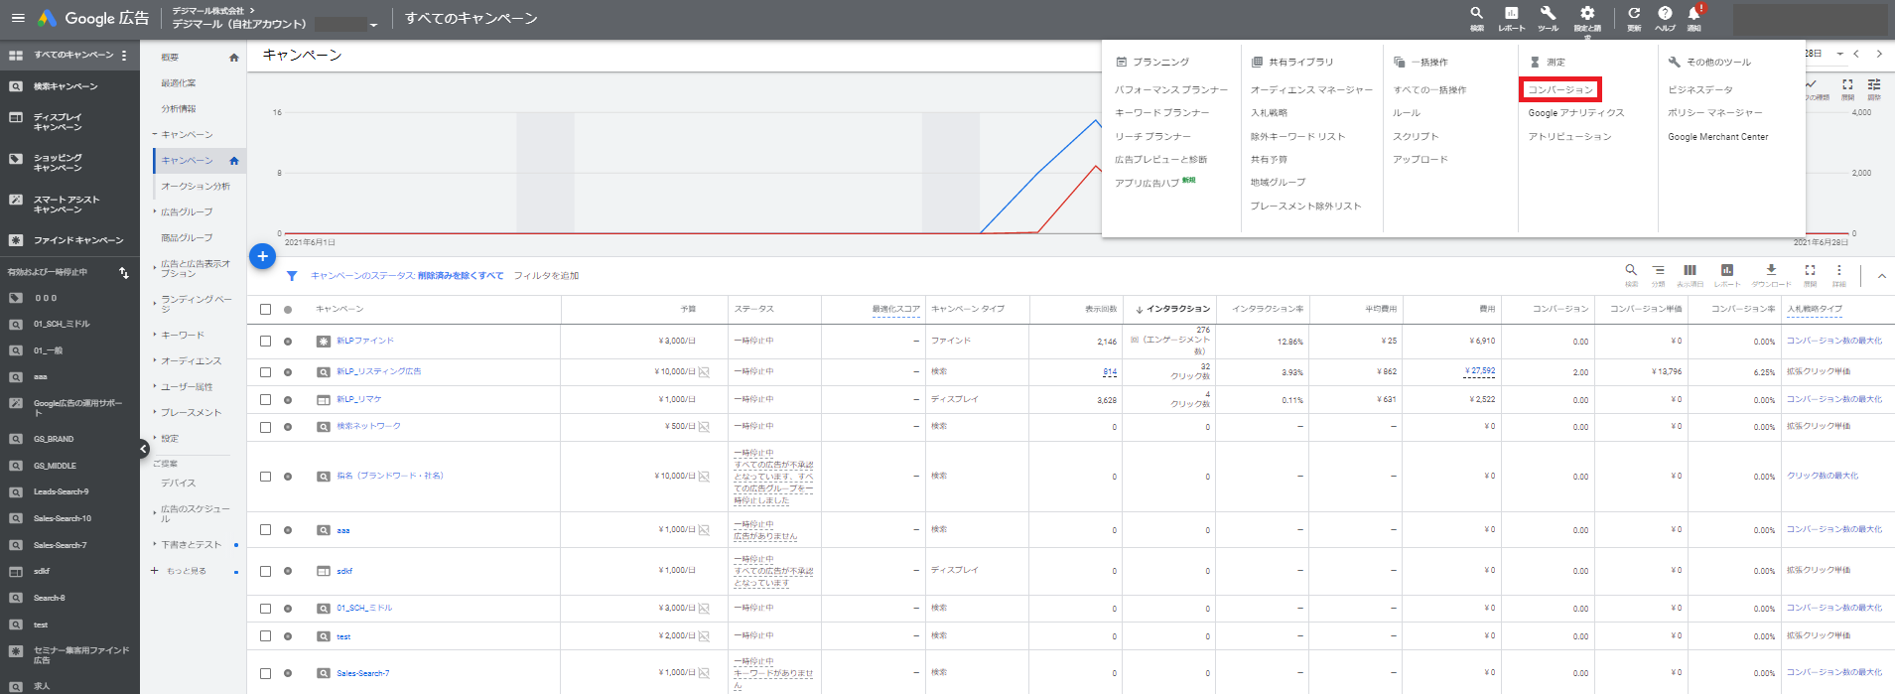Open オーディエンス マネージャー in shared library

point(1311,90)
